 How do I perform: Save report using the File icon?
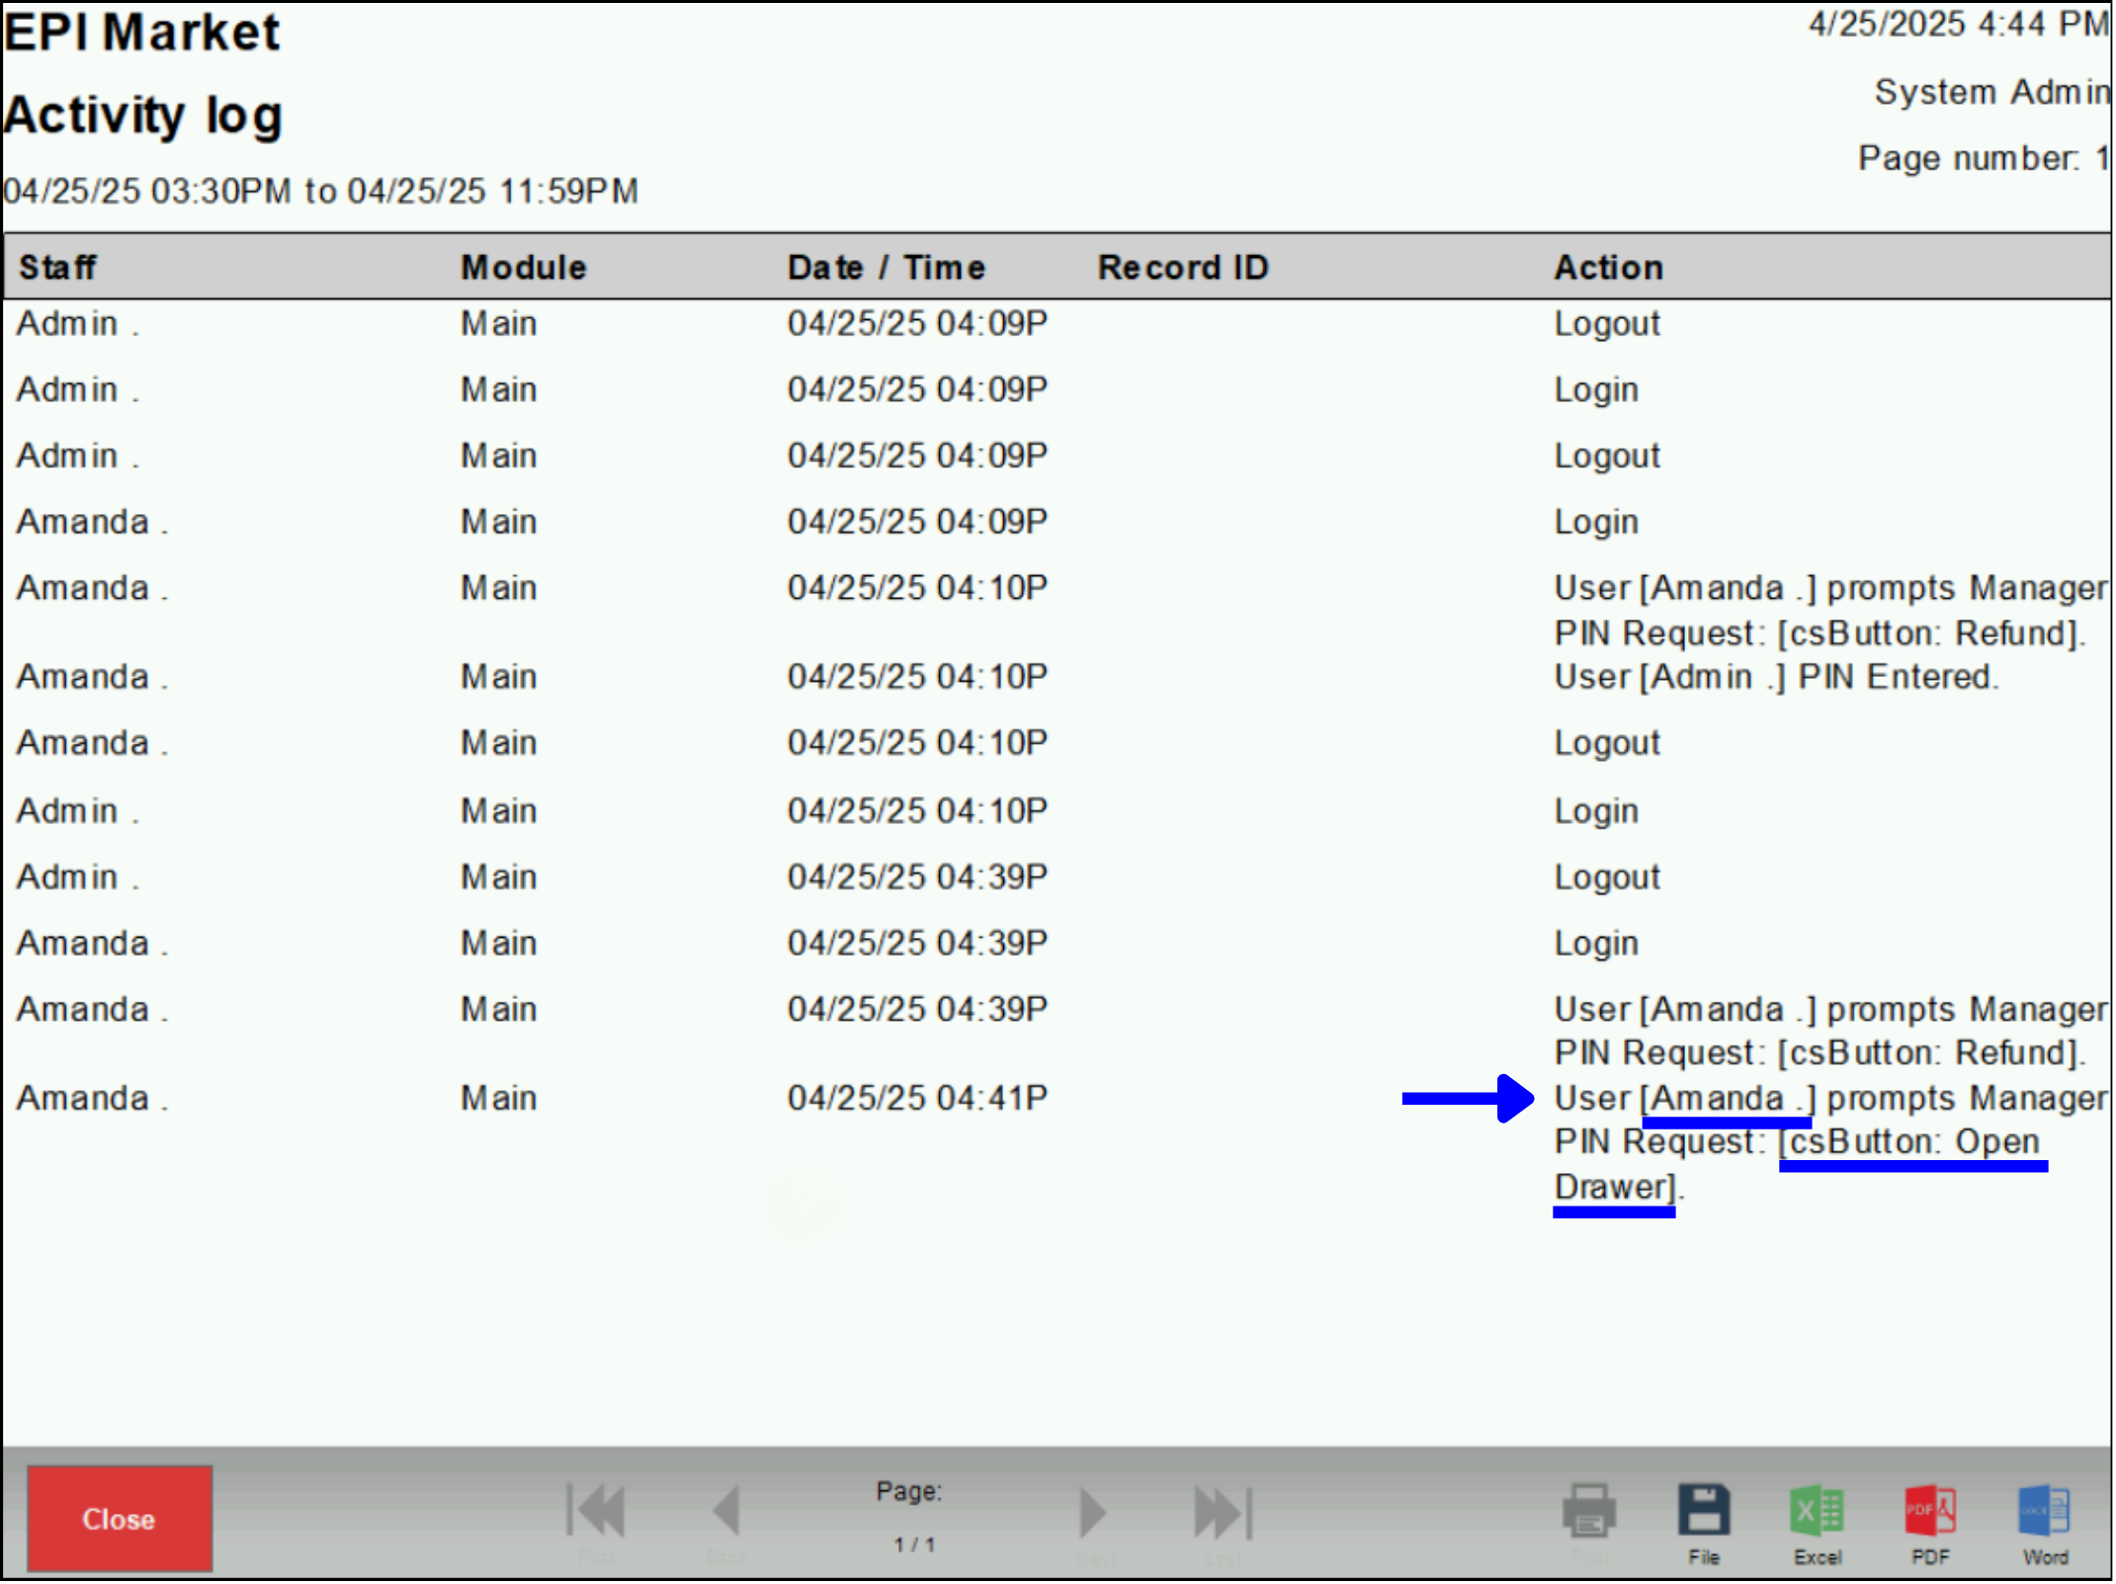[1705, 1524]
